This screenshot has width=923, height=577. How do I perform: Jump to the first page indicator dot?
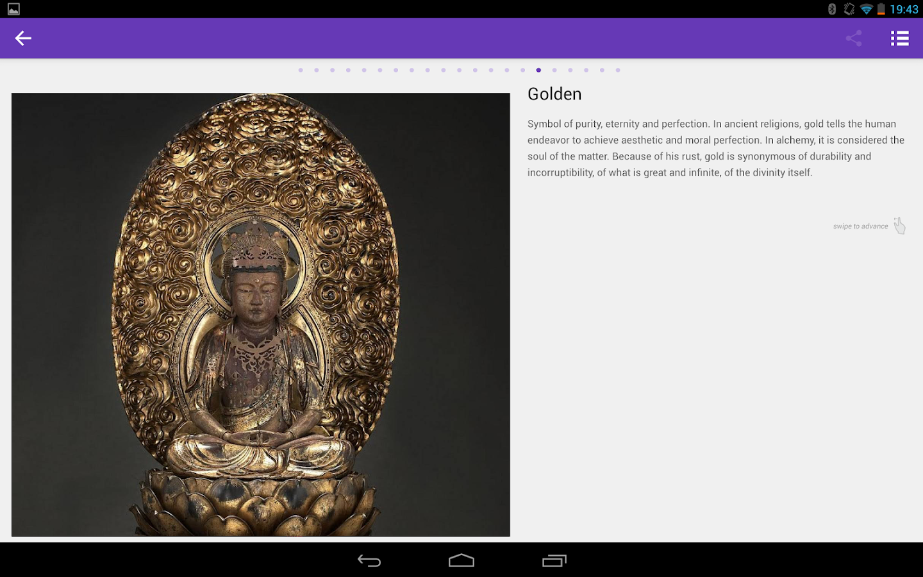301,70
